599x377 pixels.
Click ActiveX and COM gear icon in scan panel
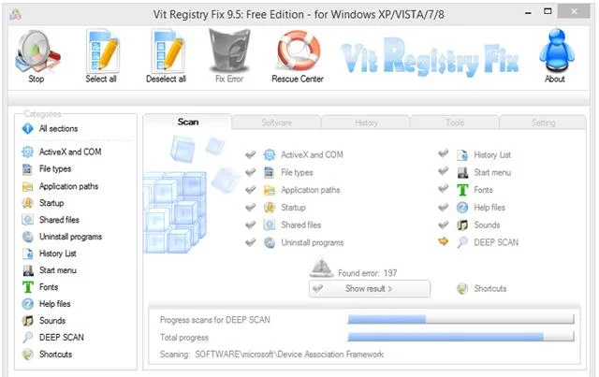pos(270,154)
